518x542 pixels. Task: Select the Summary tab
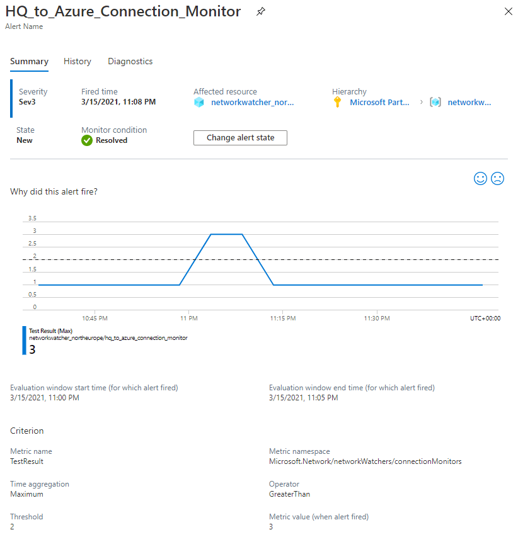click(x=29, y=62)
